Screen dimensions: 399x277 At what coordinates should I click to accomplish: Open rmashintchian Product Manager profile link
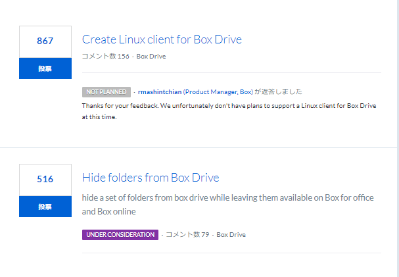click(x=195, y=92)
